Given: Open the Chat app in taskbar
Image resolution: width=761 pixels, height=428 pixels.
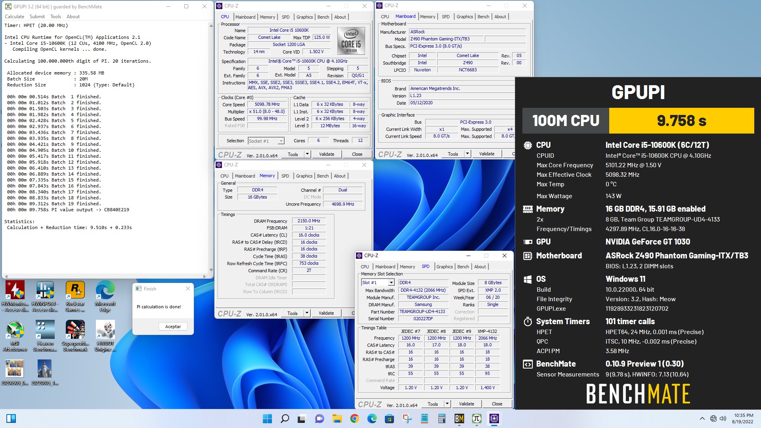Looking at the screenshot, I should click(319, 418).
